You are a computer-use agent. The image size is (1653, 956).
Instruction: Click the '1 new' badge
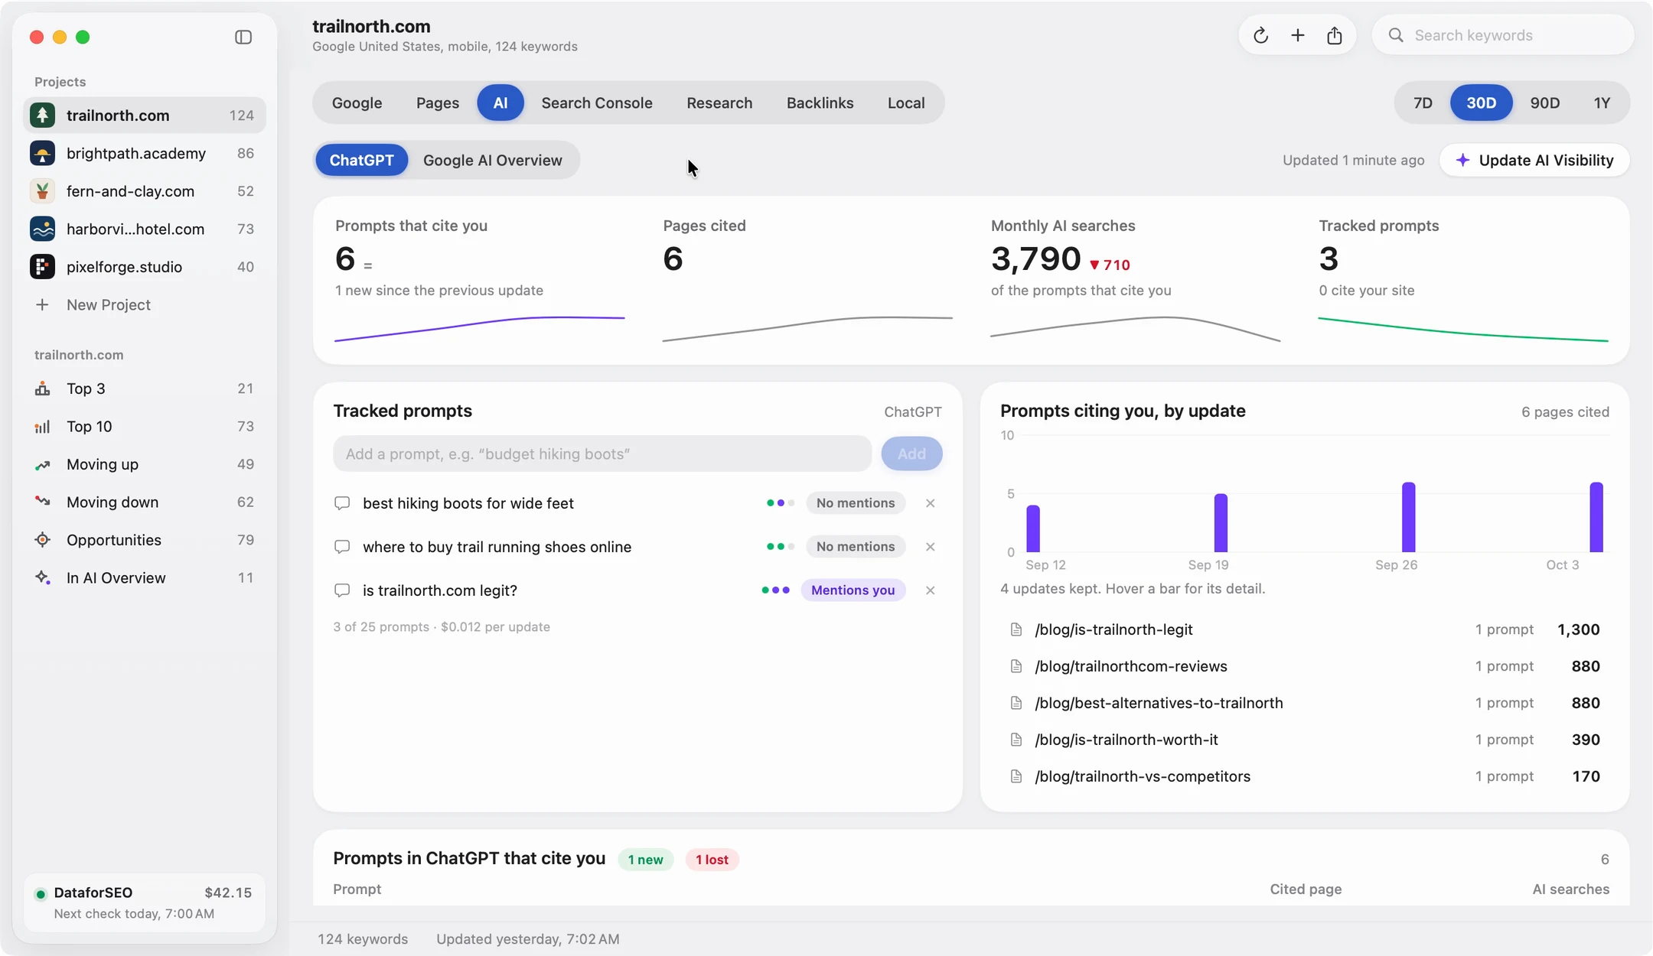[x=645, y=860]
